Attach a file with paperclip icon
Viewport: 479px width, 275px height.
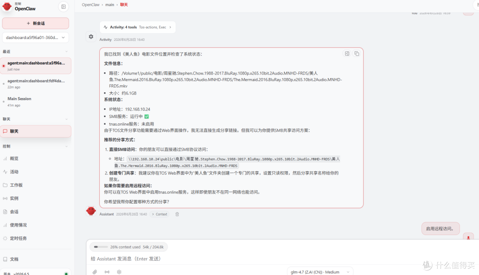(95, 272)
